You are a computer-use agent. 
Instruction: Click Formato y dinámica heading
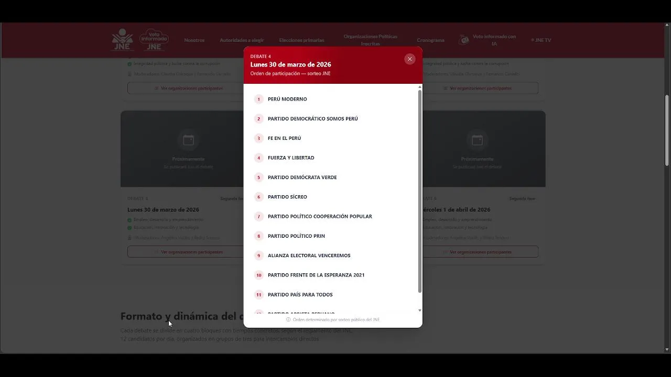tap(182, 316)
